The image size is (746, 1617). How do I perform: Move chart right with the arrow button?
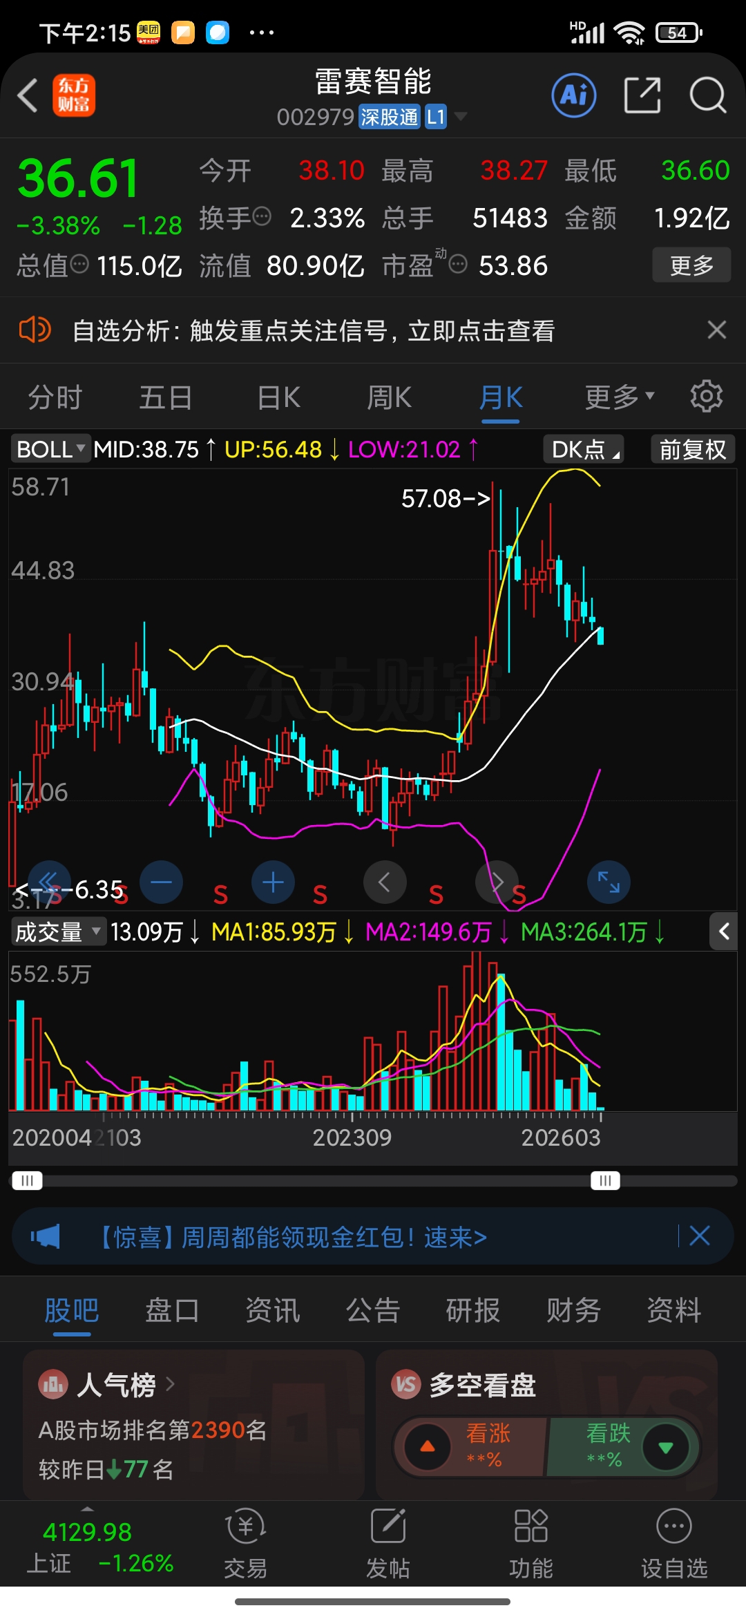[x=497, y=882]
